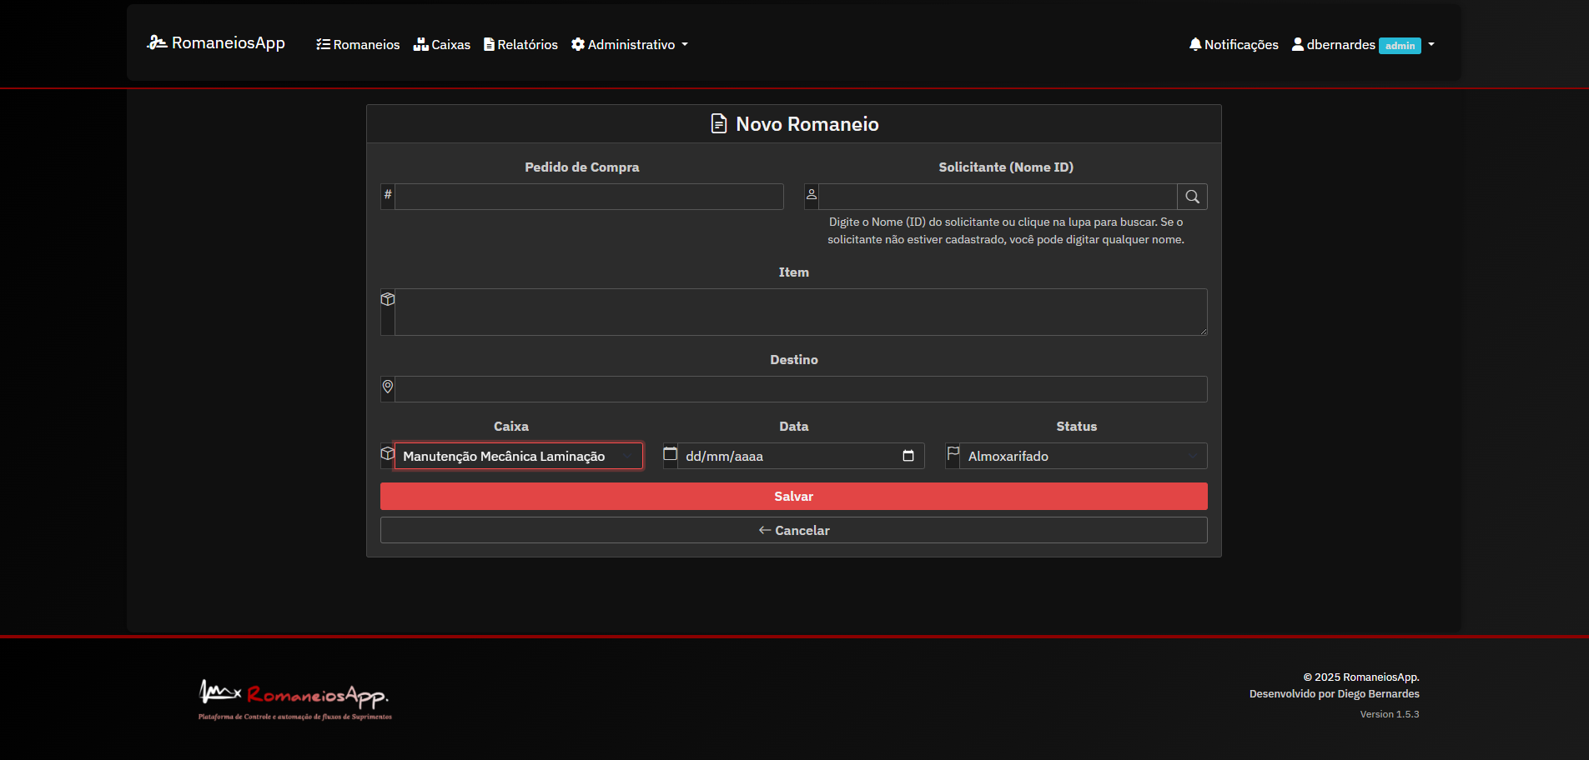Click the person icon beside Solicitante field
1589x760 pixels.
[812, 192]
